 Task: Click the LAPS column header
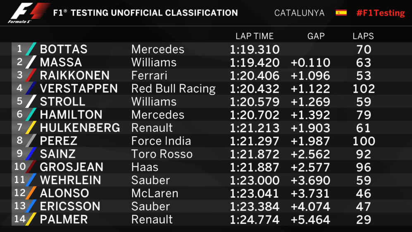(363, 36)
